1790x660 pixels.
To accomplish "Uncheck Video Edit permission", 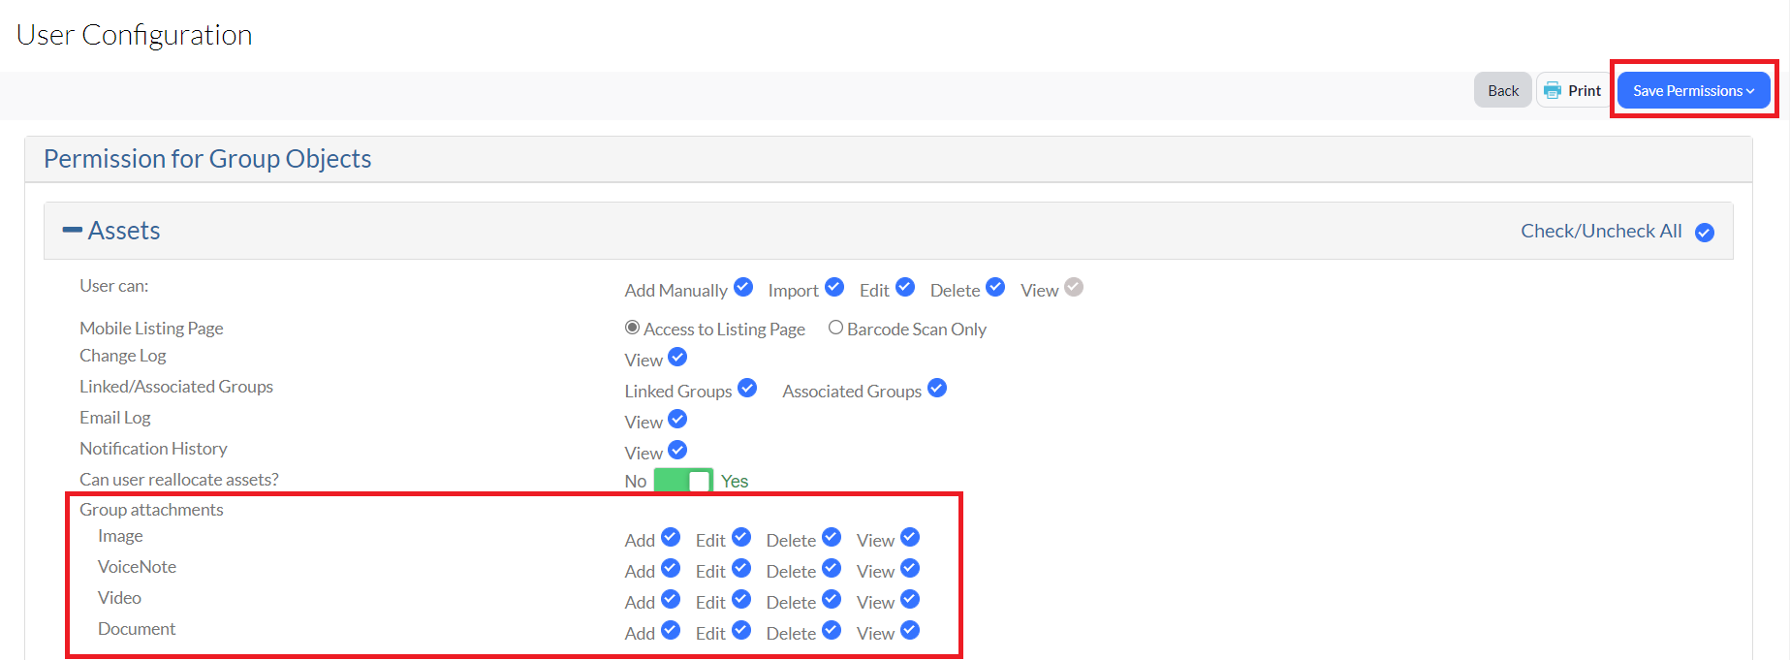I will (x=741, y=599).
